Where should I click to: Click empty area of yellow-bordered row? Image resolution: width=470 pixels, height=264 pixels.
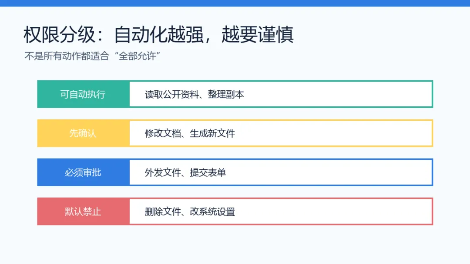[x=333, y=133]
